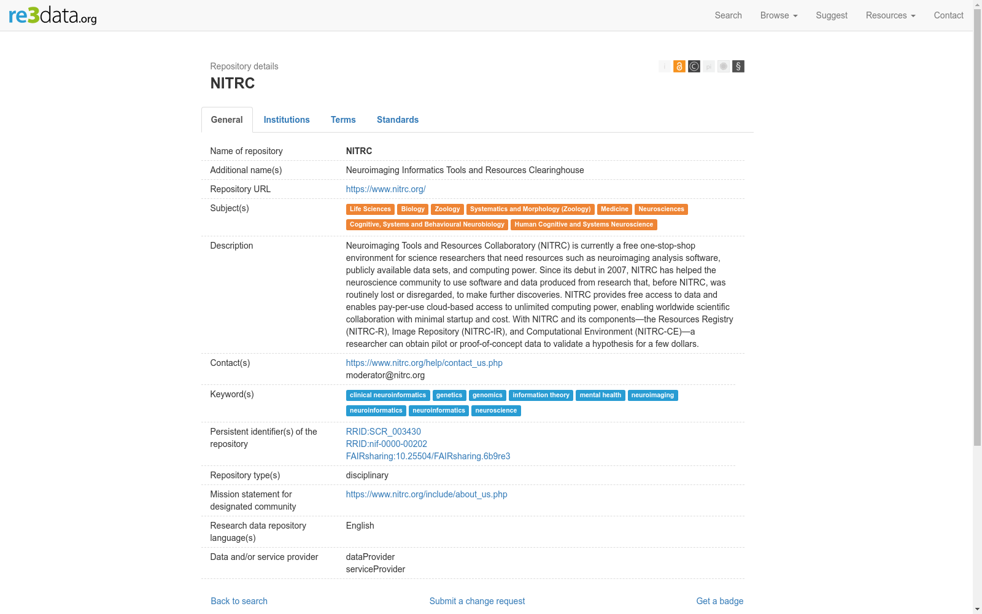The height and width of the screenshot is (614, 982).
Task: Click Get a badge
Action: (x=720, y=601)
